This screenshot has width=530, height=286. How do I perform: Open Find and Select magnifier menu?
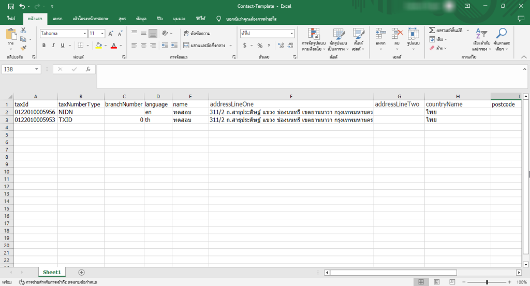(x=501, y=39)
